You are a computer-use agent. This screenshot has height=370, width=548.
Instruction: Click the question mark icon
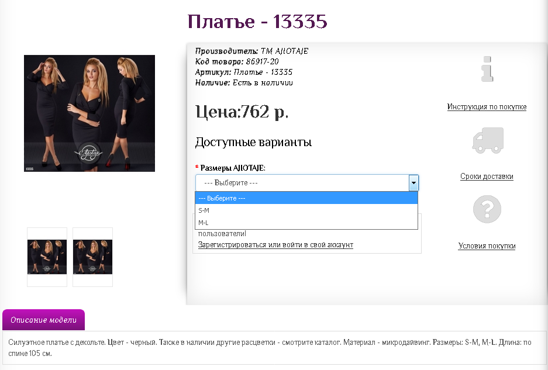(x=487, y=209)
